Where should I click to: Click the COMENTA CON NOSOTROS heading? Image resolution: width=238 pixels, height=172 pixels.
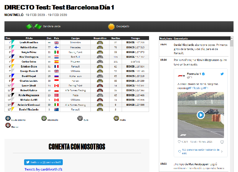(77, 147)
